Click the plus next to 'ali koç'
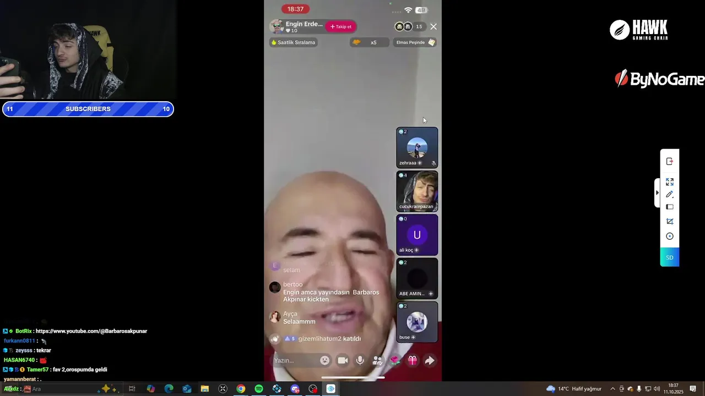 pos(416,250)
